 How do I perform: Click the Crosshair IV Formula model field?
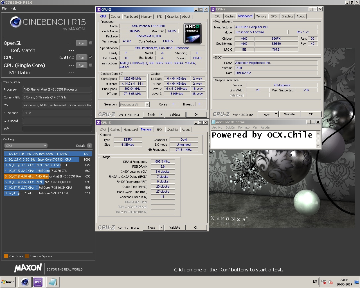click(x=261, y=32)
